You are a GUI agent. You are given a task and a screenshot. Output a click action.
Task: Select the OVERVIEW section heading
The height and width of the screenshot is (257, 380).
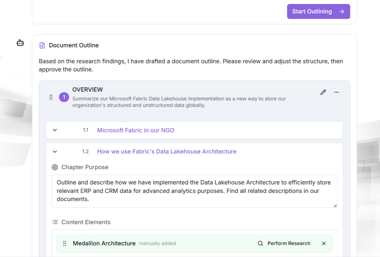point(88,90)
